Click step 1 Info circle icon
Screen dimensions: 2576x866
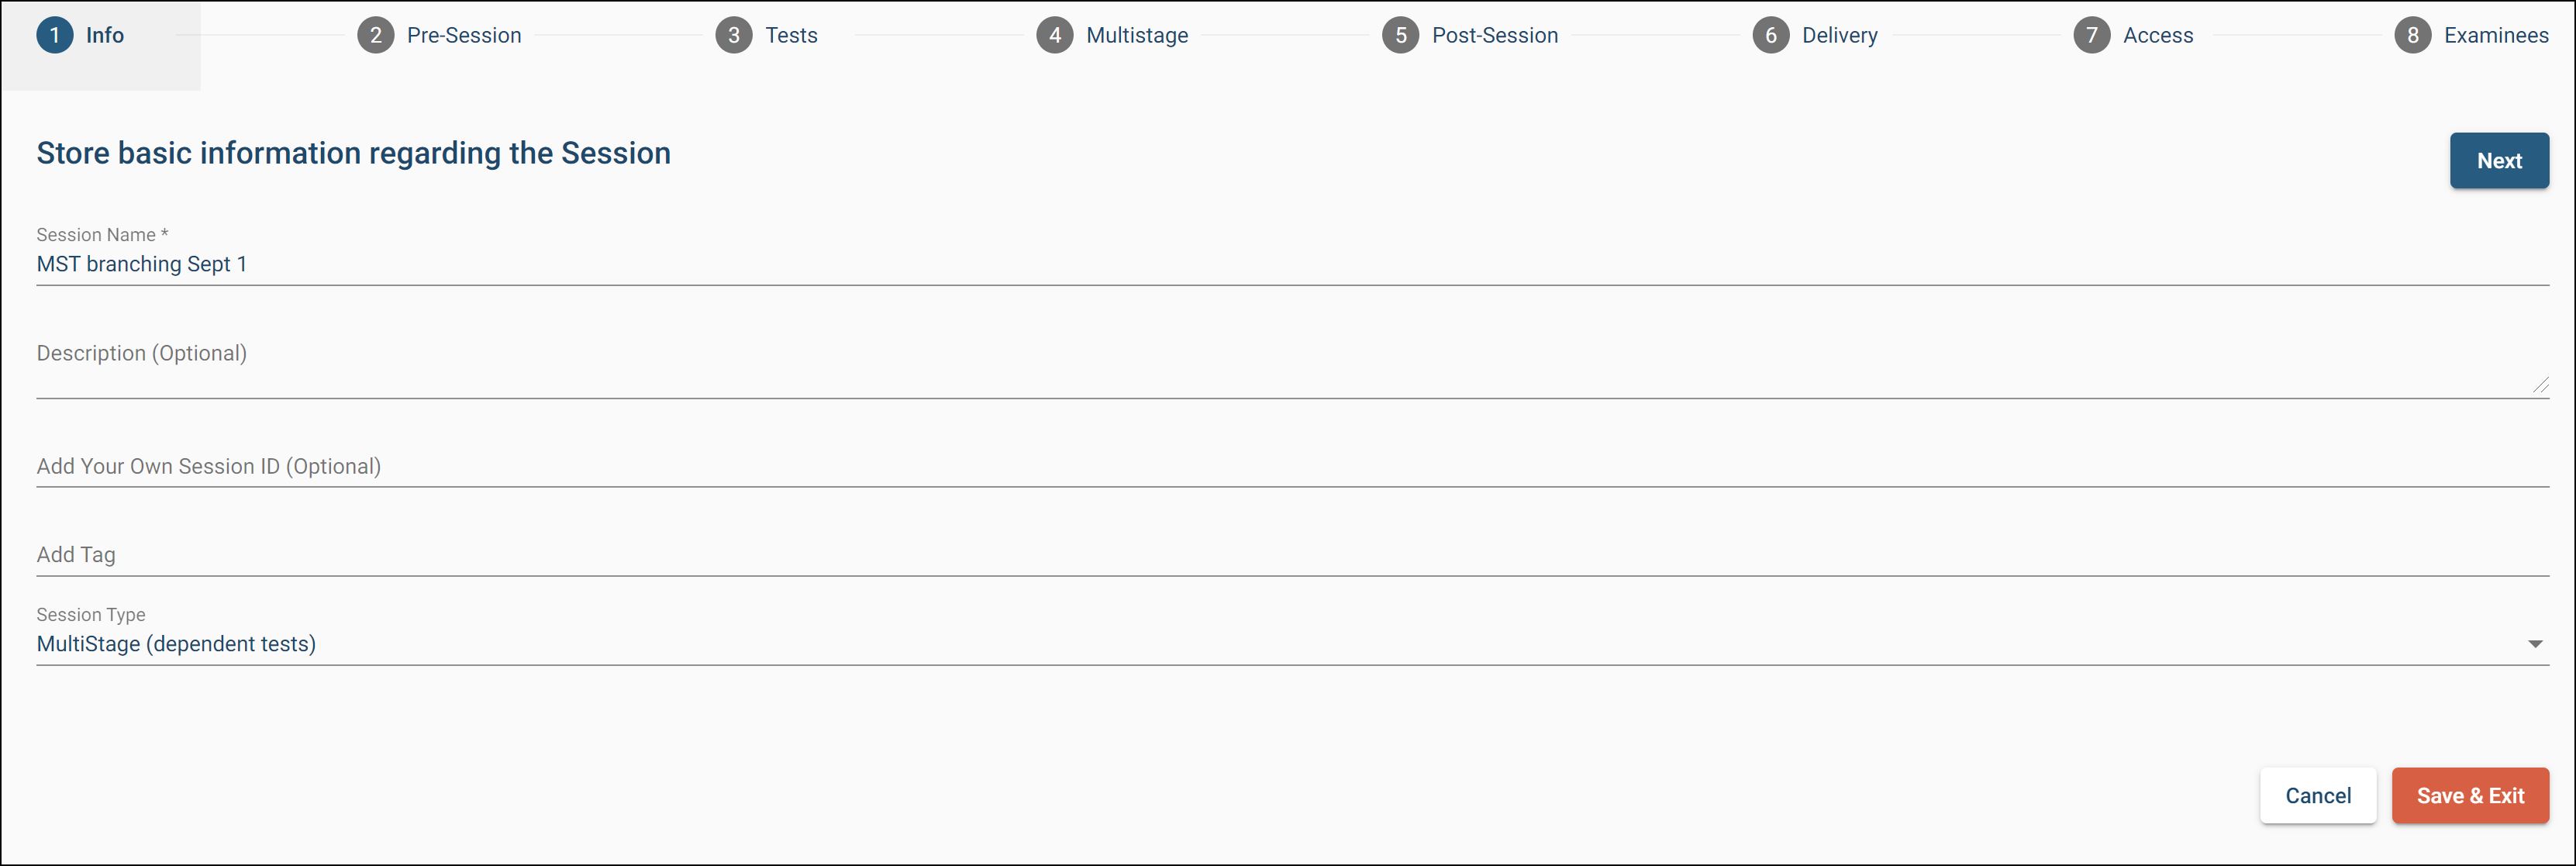click(x=55, y=35)
